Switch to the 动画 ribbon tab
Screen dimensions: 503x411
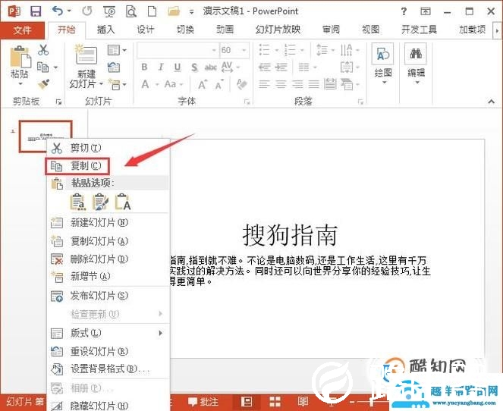tap(225, 30)
